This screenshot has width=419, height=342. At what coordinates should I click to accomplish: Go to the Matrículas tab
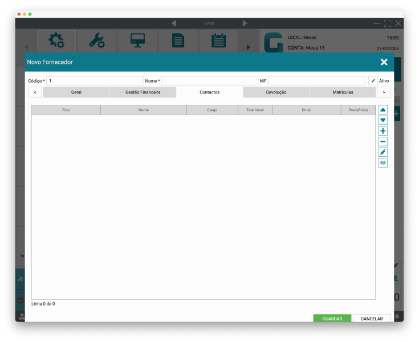click(x=343, y=92)
